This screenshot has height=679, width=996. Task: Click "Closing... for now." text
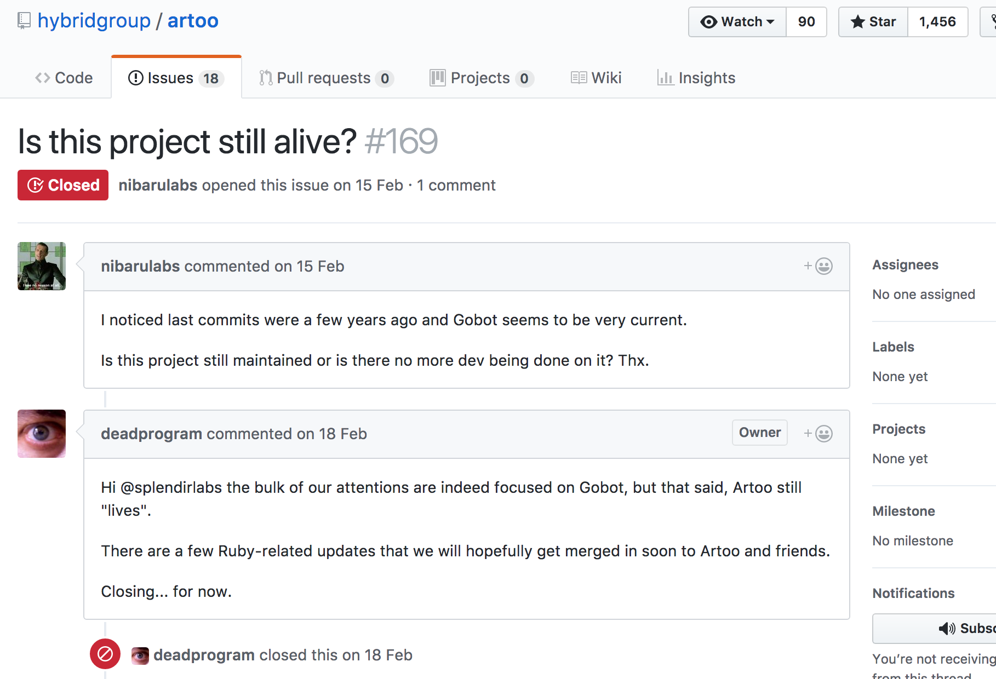[167, 591]
